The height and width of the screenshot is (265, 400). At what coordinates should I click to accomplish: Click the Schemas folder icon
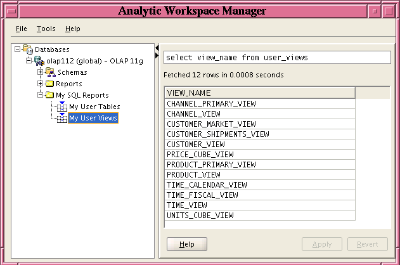pyautogui.click(x=50, y=72)
